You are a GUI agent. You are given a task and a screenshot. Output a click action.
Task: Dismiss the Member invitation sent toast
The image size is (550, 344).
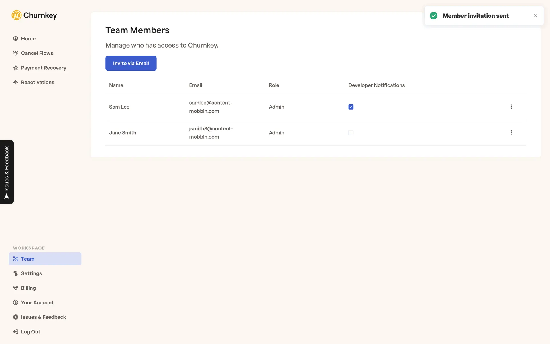pyautogui.click(x=535, y=16)
